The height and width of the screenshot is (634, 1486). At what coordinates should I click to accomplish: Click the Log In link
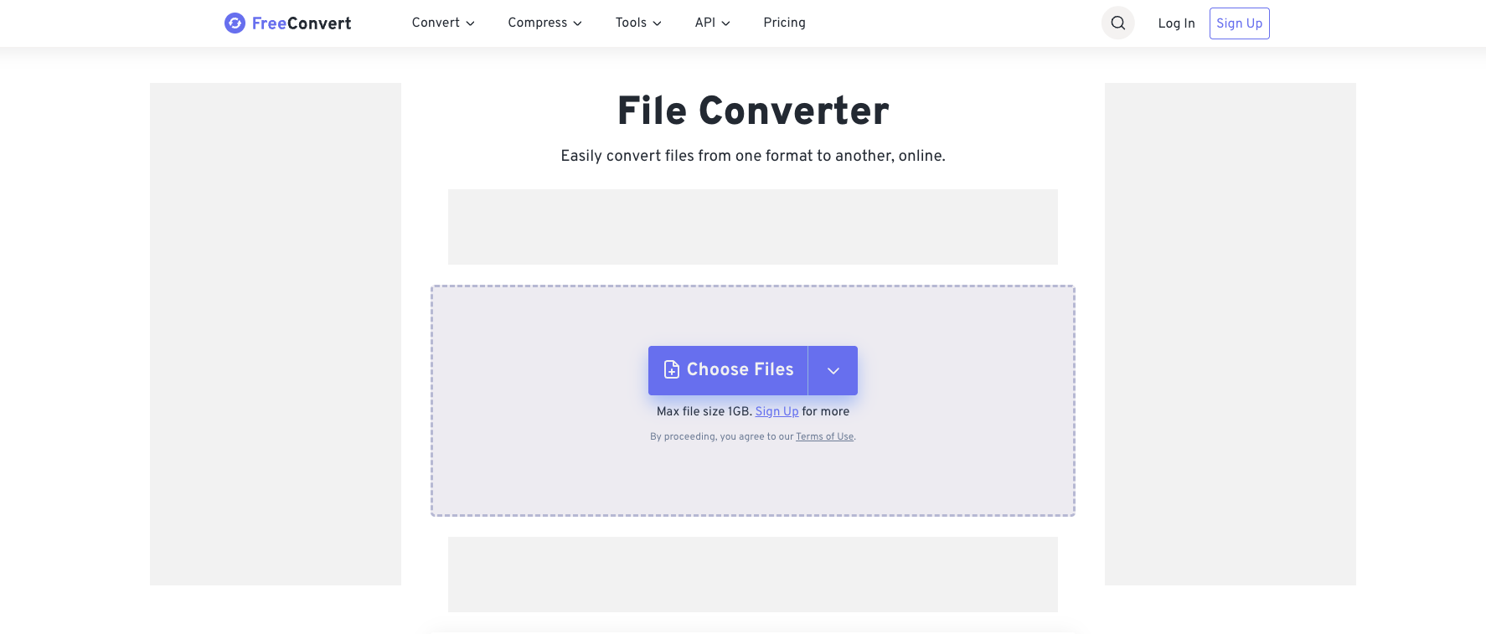pos(1176,23)
